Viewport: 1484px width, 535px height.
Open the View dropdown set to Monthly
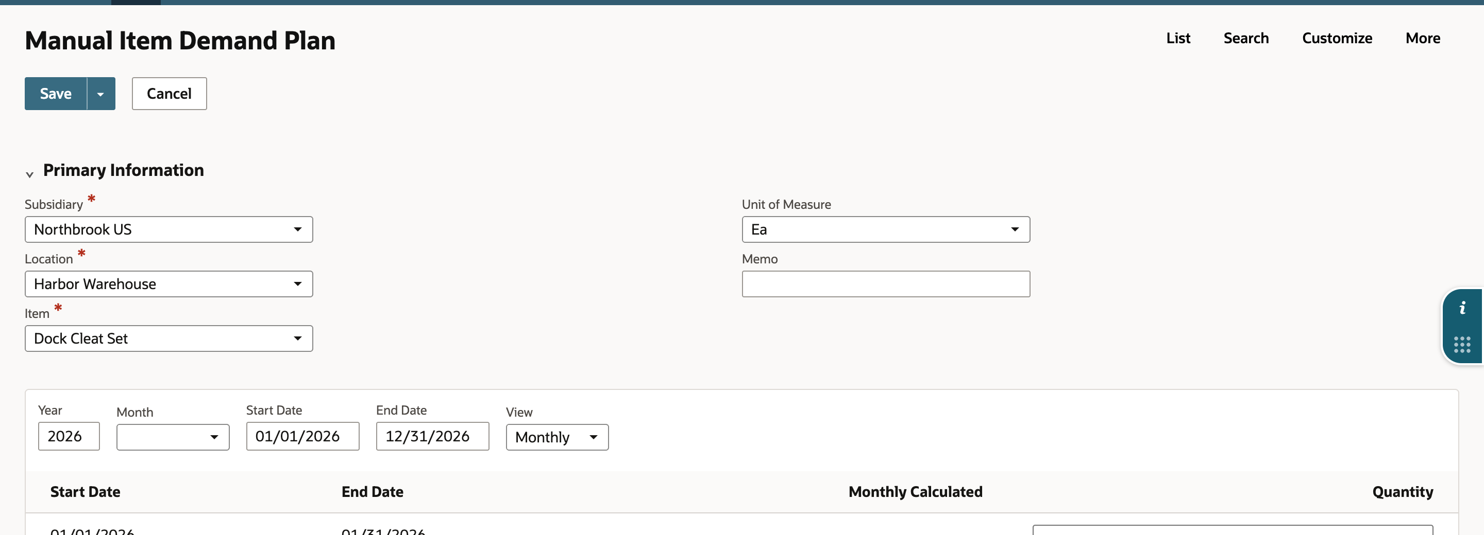pyautogui.click(x=557, y=437)
